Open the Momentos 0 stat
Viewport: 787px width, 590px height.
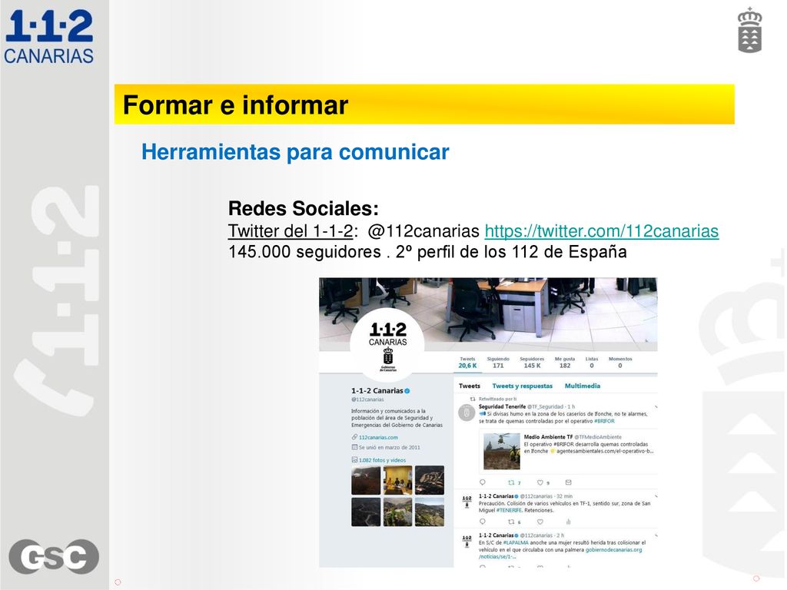[x=620, y=363]
